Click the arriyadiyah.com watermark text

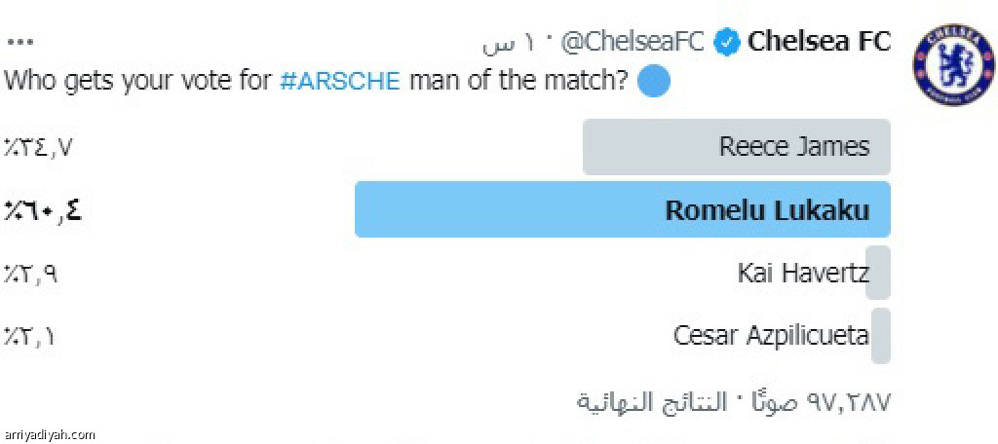(48, 435)
